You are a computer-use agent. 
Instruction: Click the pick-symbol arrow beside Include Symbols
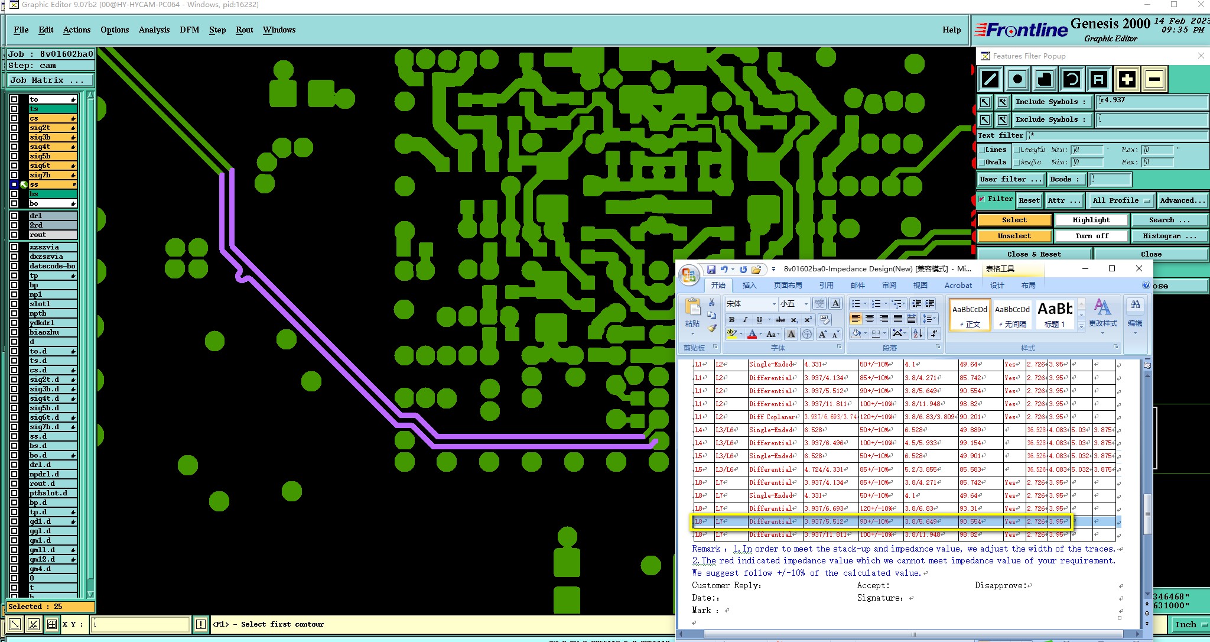[985, 102]
